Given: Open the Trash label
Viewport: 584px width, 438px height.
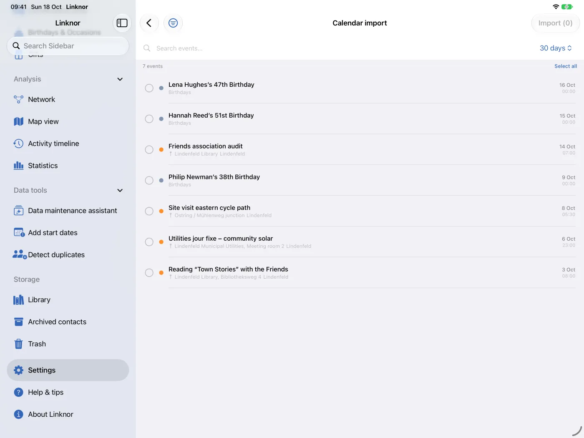Looking at the screenshot, I should 37,344.
